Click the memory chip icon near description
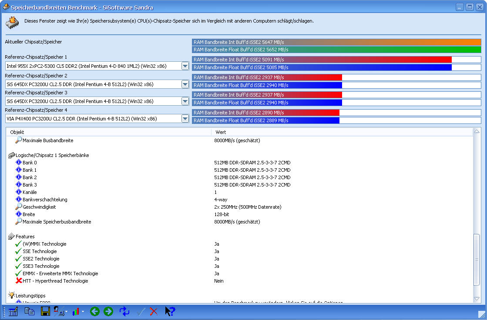 coord(13,23)
